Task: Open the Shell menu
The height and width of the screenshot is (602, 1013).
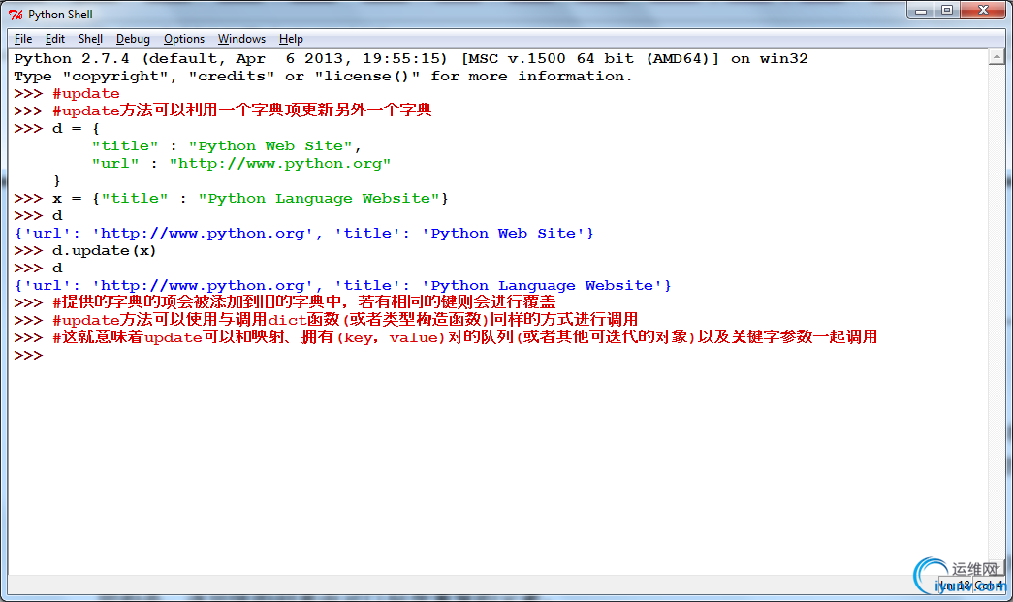Action: pyautogui.click(x=90, y=39)
